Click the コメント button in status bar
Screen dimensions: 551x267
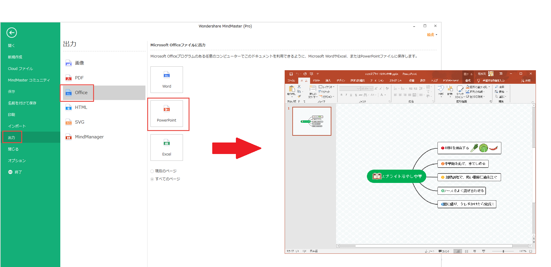click(x=444, y=251)
